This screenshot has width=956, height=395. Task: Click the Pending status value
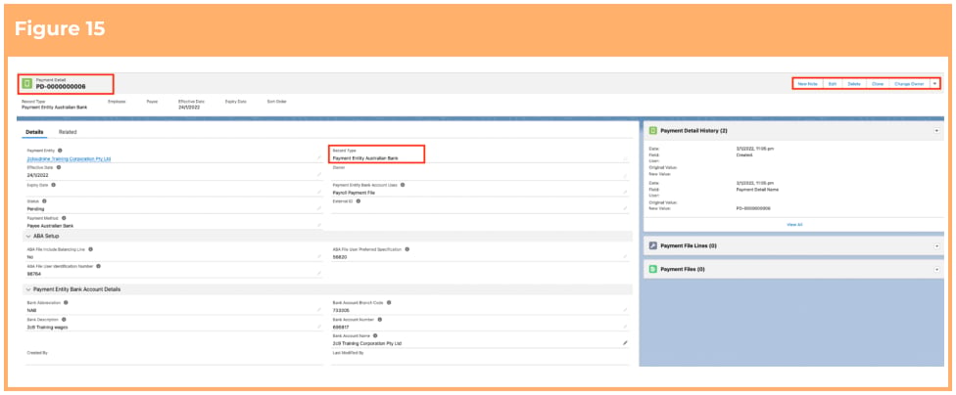click(35, 209)
